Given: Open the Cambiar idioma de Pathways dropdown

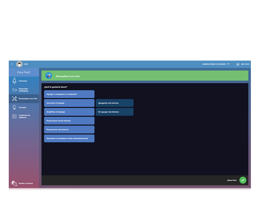Looking at the screenshot, I should tap(216, 64).
